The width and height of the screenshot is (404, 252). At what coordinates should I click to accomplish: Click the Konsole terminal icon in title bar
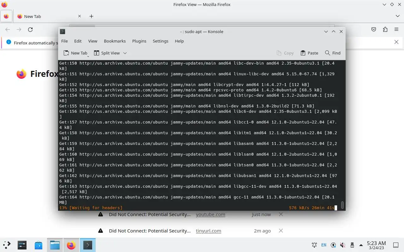pyautogui.click(x=62, y=31)
